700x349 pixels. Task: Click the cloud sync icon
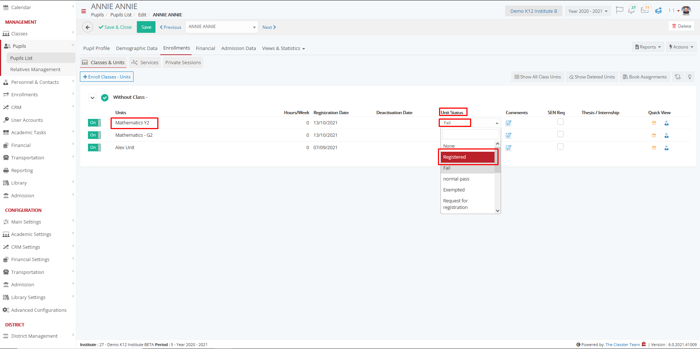point(658,11)
